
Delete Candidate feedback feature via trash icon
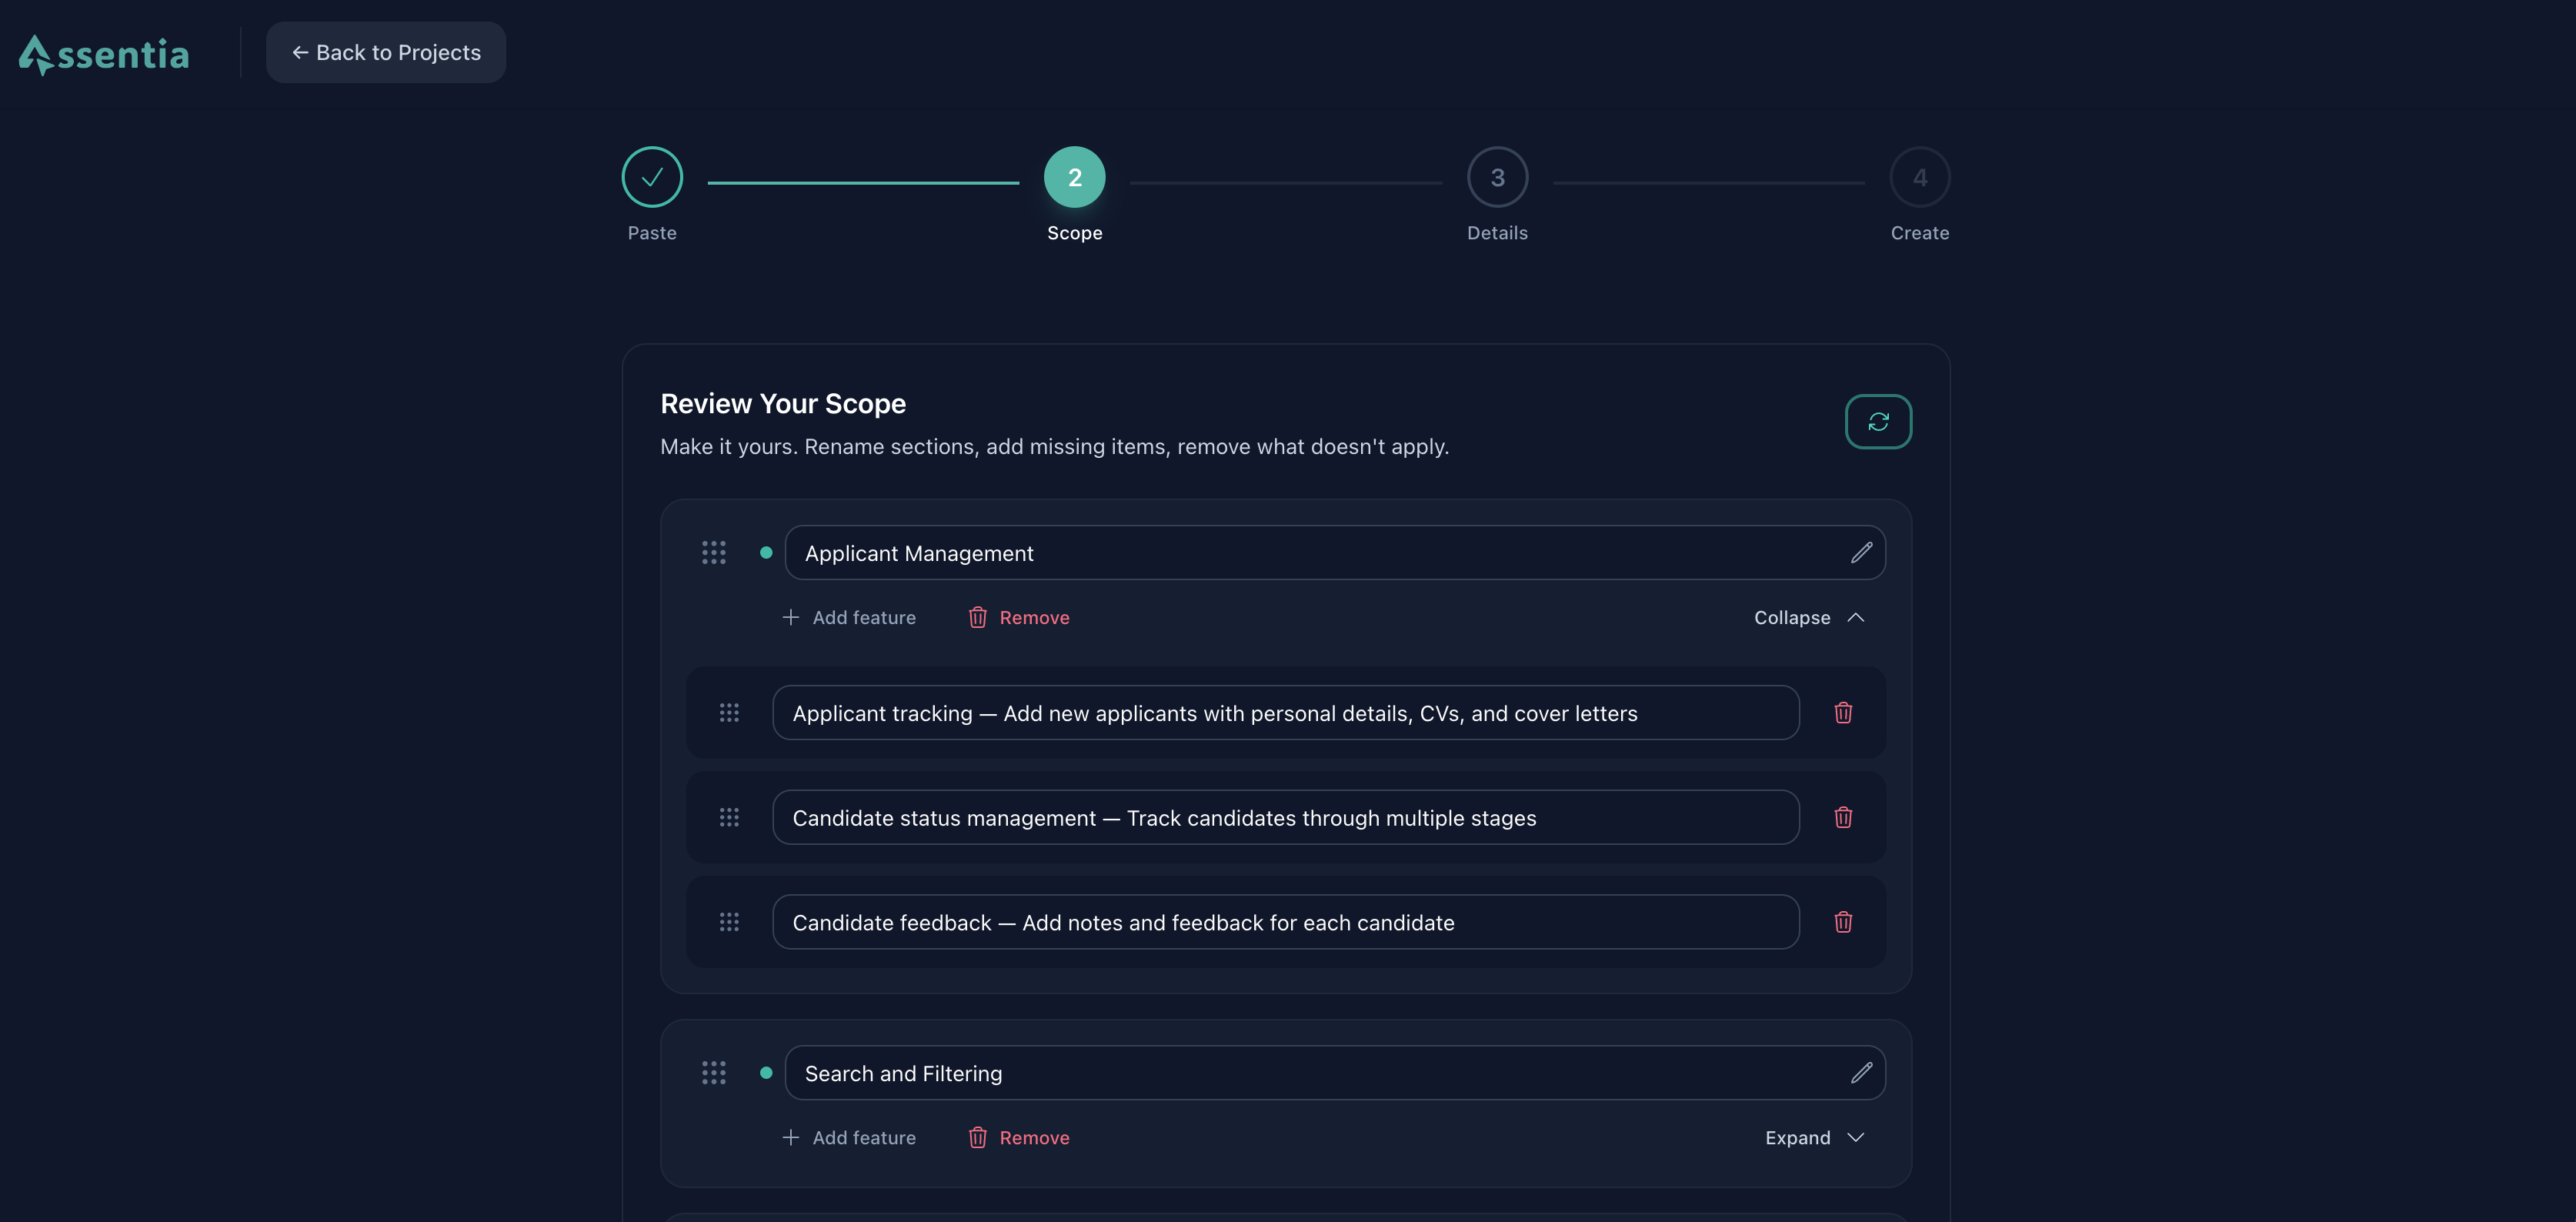[1842, 922]
